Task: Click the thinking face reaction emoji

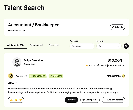Action: pyautogui.click(x=16, y=100)
